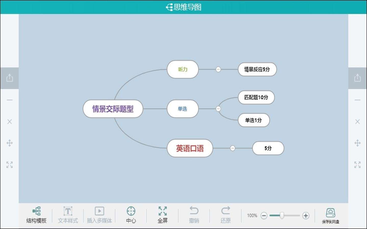This screenshot has height=229, width=367.
Task: Click the X icon on the left sidebar
Action: [x=9, y=122]
